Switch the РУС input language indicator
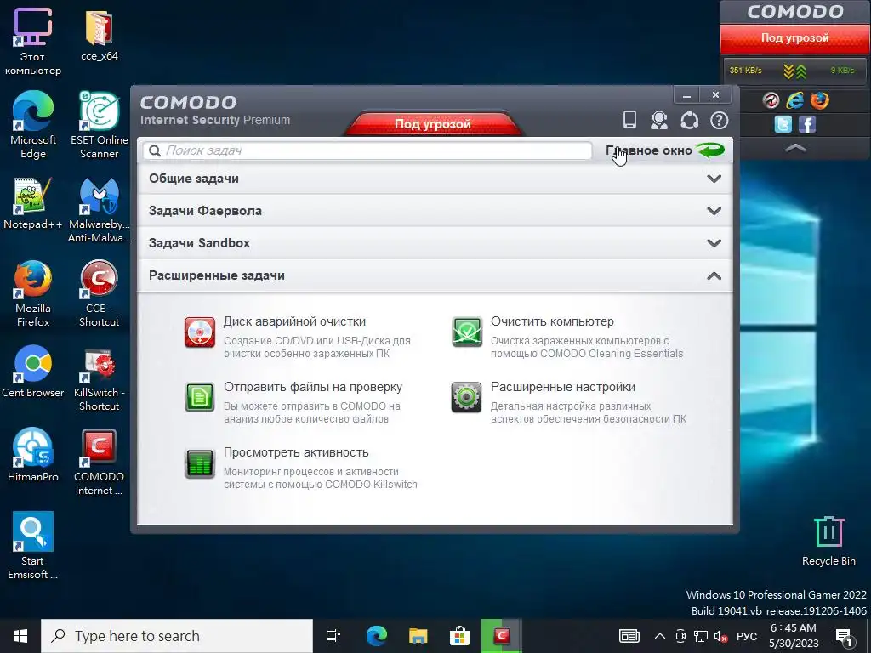871x653 pixels. 747,636
